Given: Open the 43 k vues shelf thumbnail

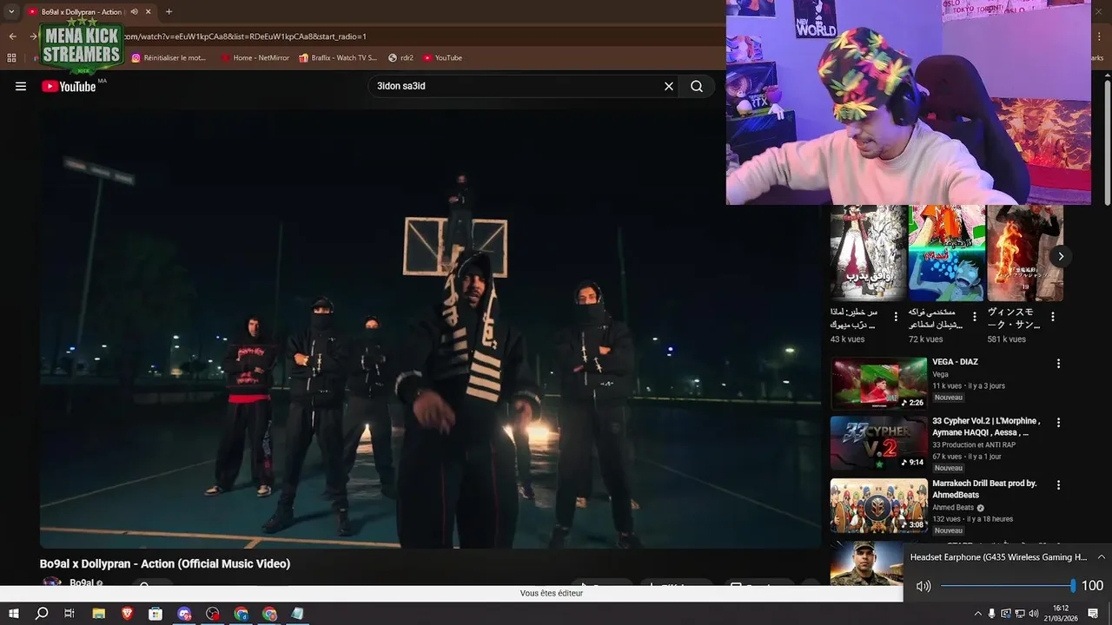Looking at the screenshot, I should point(868,253).
